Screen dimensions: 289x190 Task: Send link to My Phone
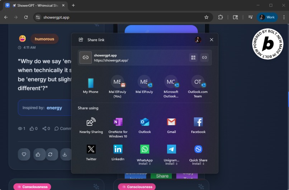(x=90, y=86)
